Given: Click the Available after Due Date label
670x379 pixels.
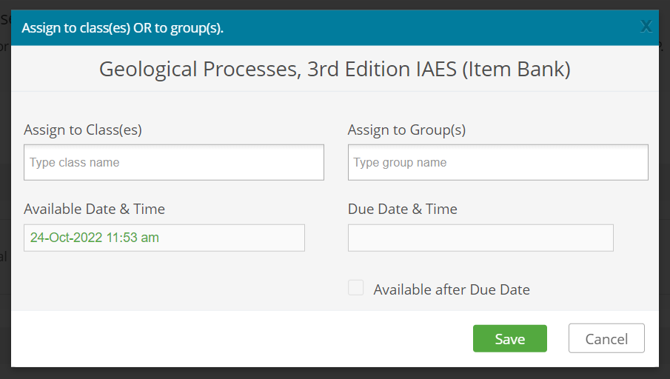Looking at the screenshot, I should [x=452, y=289].
